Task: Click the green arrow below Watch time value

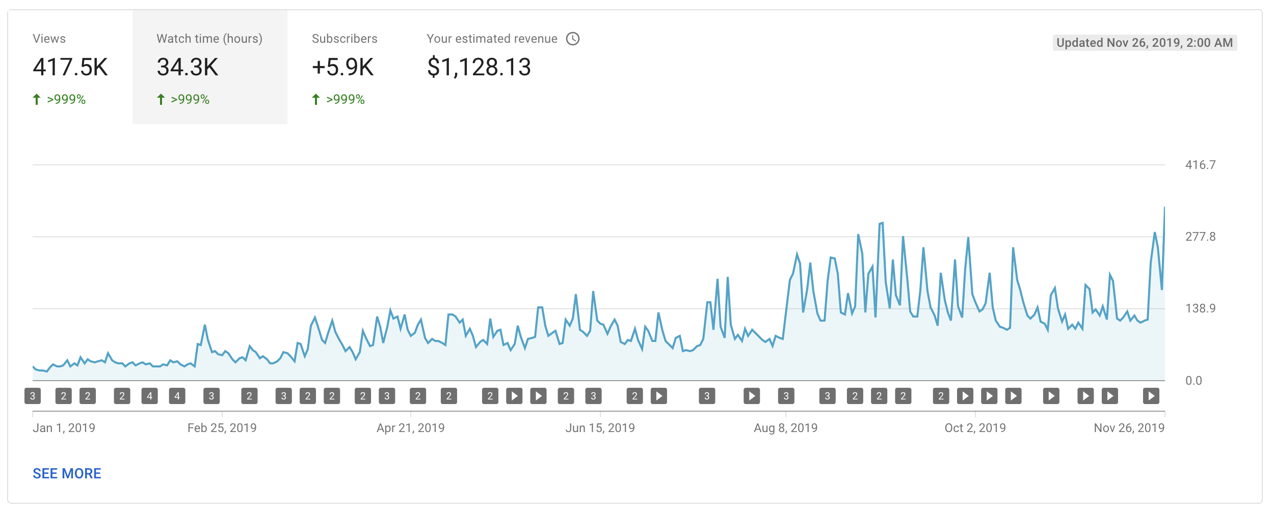Action: [x=161, y=99]
